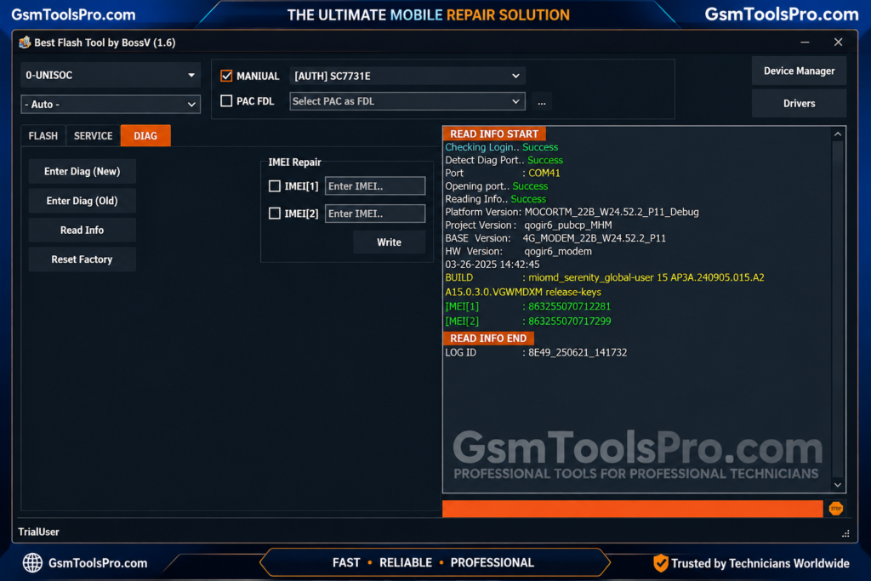Click the Platform Version line in log
The width and height of the screenshot is (871, 581).
coord(572,212)
